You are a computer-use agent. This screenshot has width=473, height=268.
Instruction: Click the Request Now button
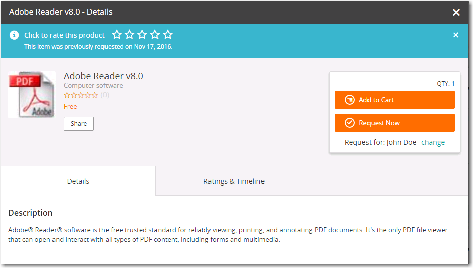pos(394,123)
